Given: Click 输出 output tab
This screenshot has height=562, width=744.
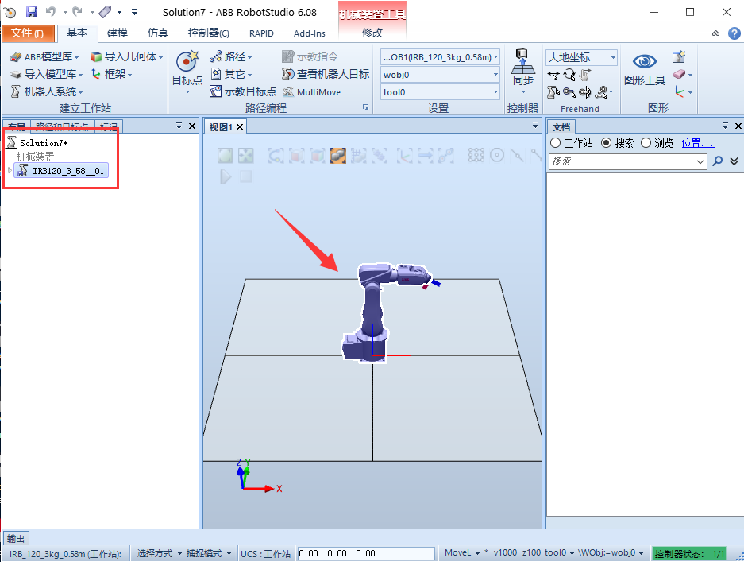Looking at the screenshot, I should click(x=16, y=539).
